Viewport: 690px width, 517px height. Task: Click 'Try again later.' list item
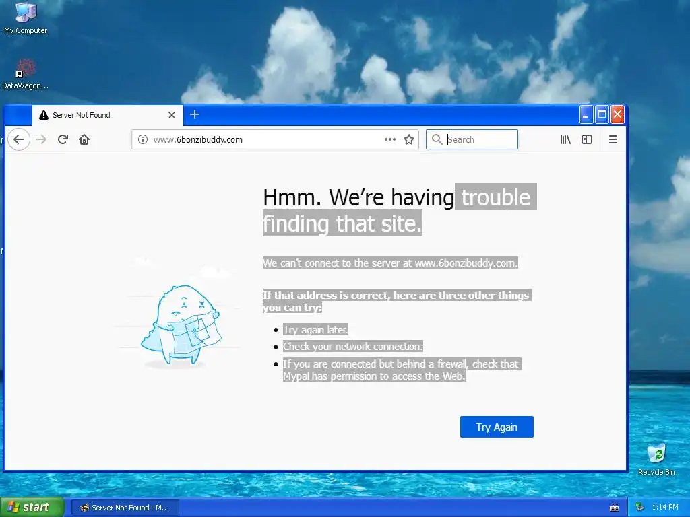tap(315, 330)
